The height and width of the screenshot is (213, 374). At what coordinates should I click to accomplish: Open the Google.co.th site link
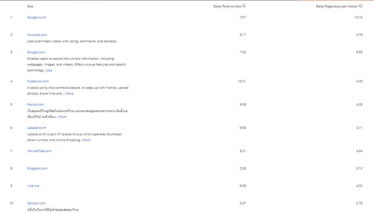(x=37, y=17)
